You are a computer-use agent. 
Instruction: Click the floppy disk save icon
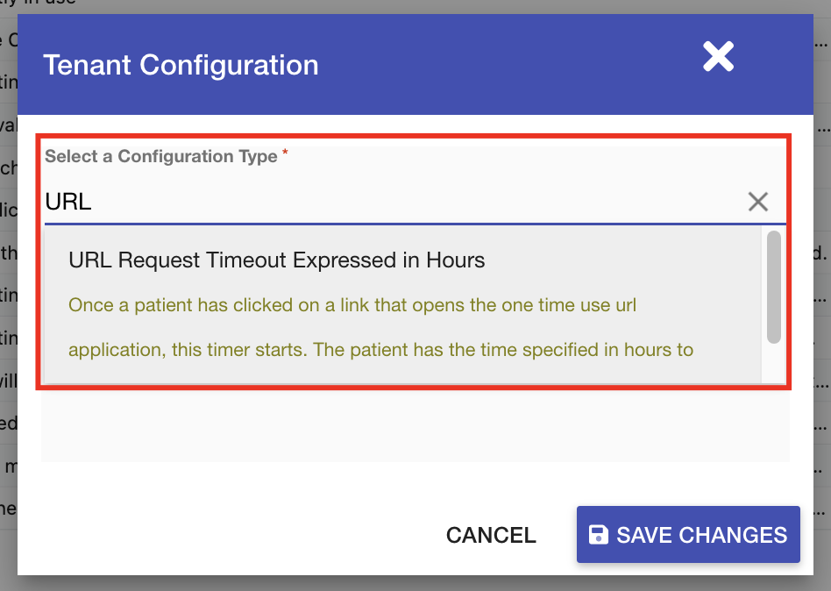[599, 535]
